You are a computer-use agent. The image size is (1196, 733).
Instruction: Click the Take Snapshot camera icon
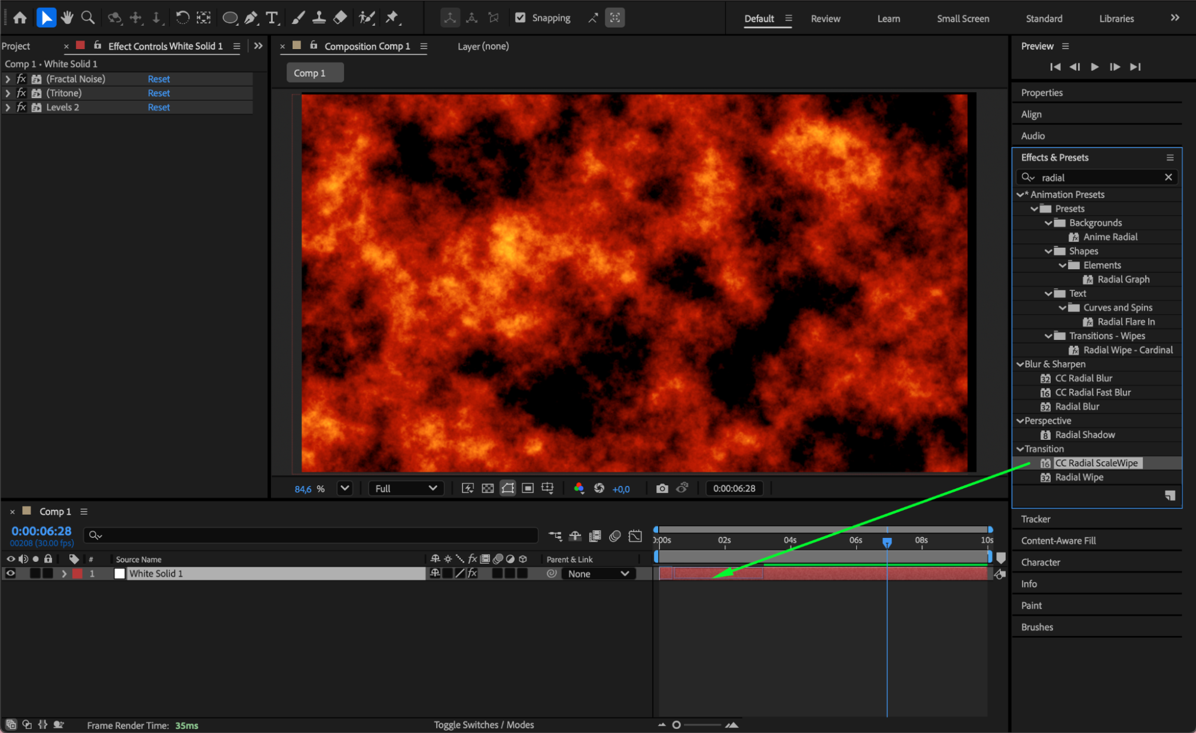(662, 488)
